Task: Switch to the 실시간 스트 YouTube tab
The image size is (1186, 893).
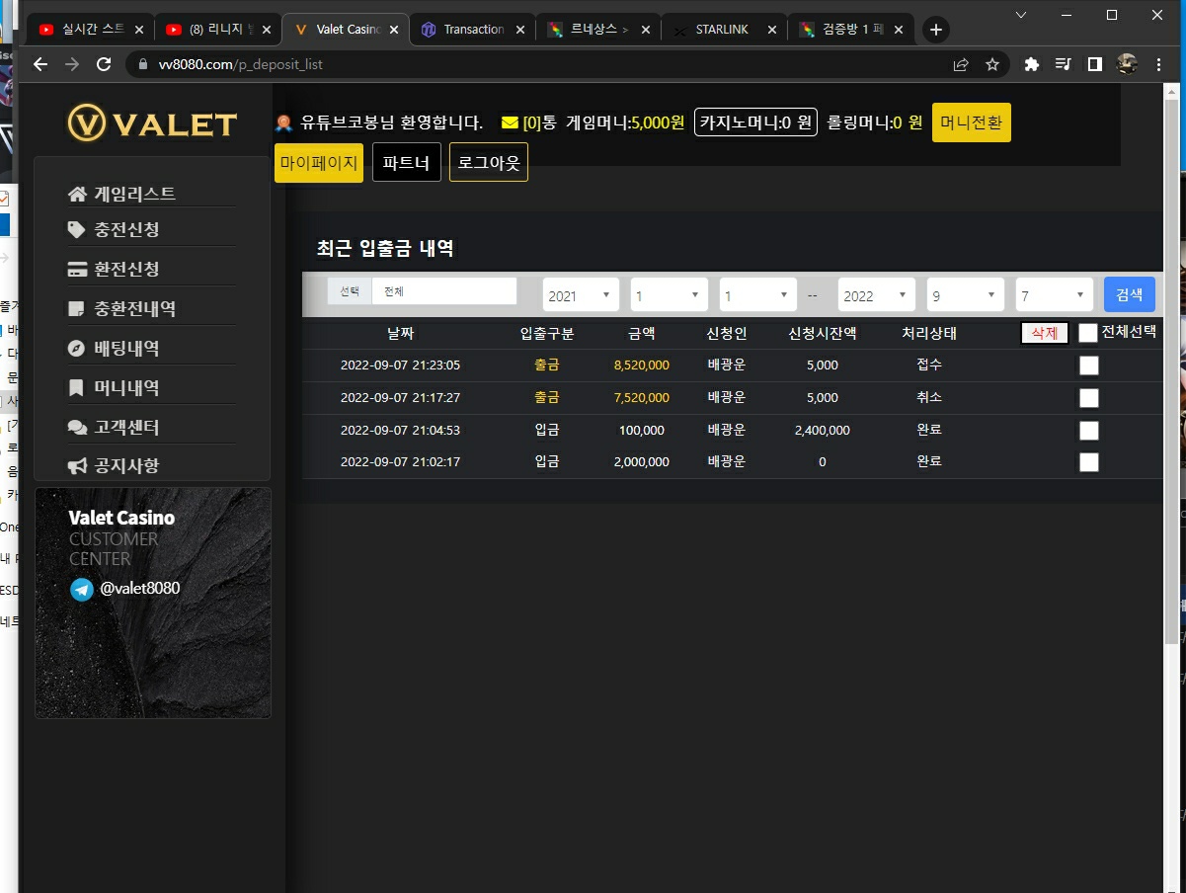Action: [x=90, y=30]
